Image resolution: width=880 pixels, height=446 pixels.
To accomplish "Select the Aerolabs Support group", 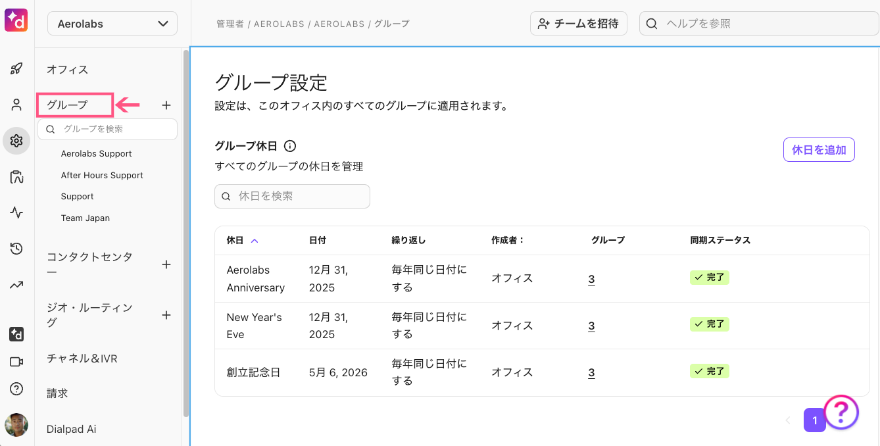I will (x=97, y=153).
